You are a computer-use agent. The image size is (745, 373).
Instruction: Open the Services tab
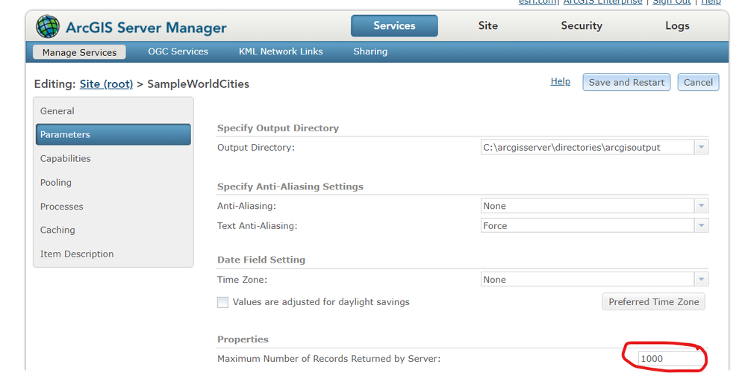[x=394, y=25]
